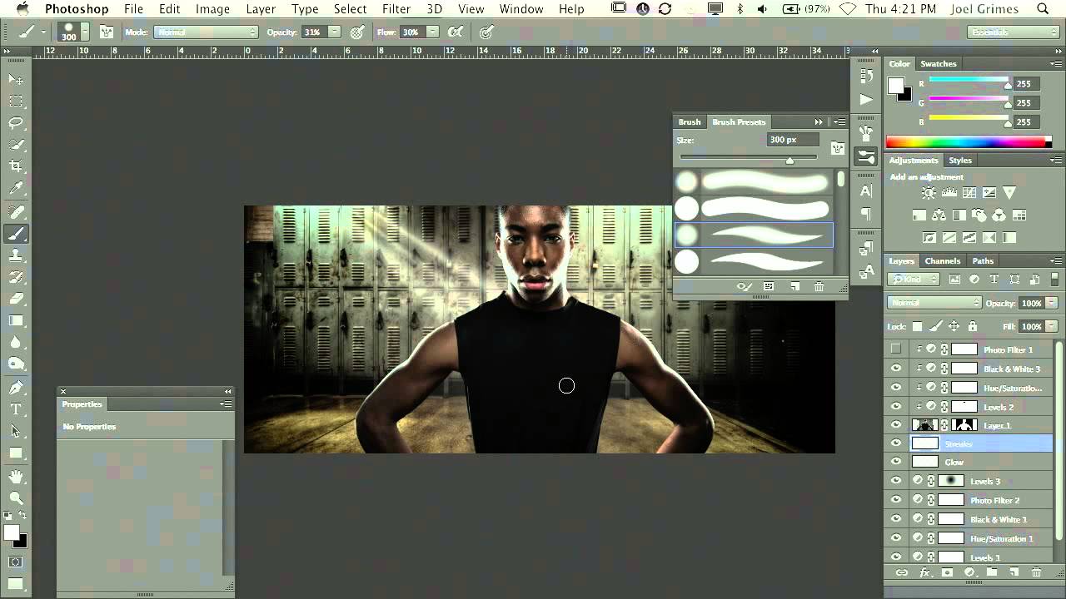1066x599 pixels.
Task: Click the Spotlight search icon in menu bar
Action: (1043, 9)
